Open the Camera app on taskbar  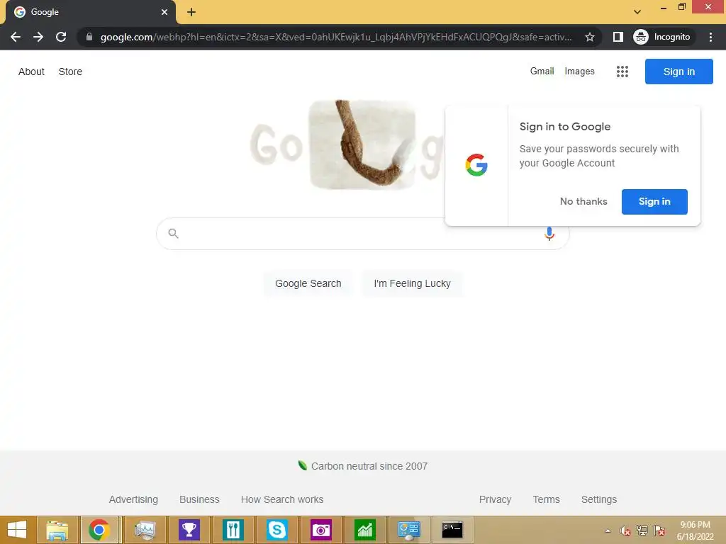(321, 530)
